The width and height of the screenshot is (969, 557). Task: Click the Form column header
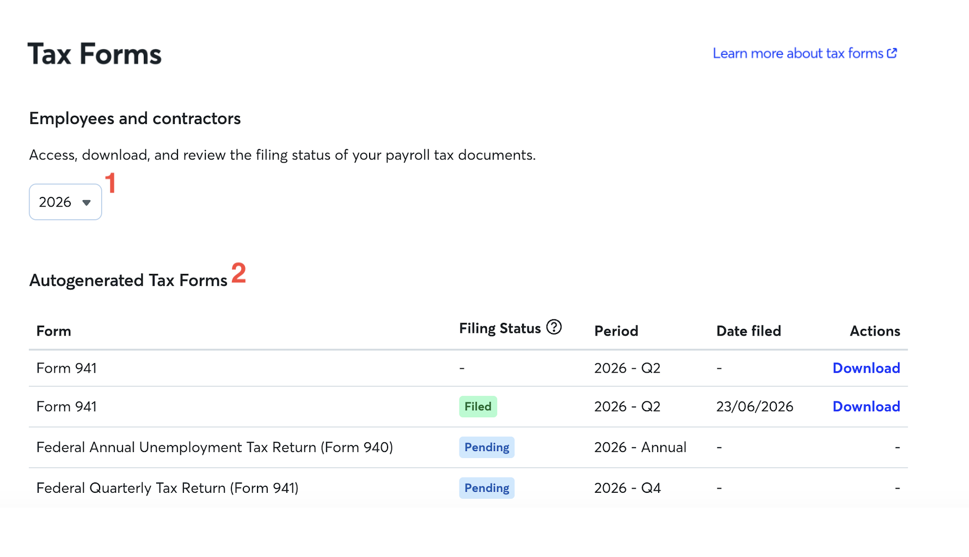point(53,331)
